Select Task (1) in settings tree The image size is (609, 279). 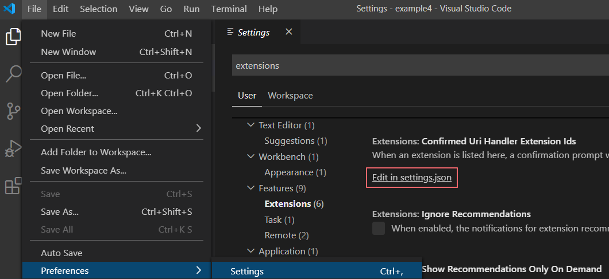pos(279,220)
